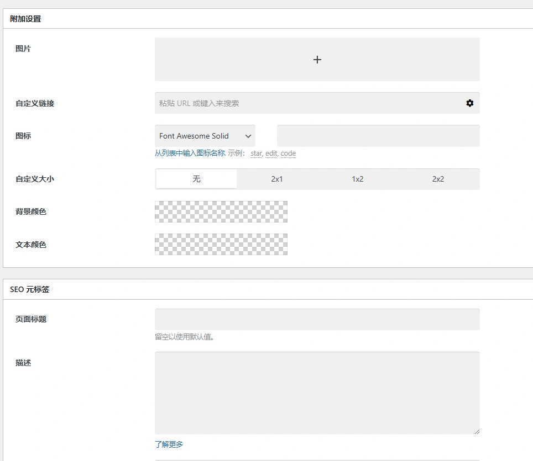
Task: Click the 页面标题 input field
Action: point(317,319)
